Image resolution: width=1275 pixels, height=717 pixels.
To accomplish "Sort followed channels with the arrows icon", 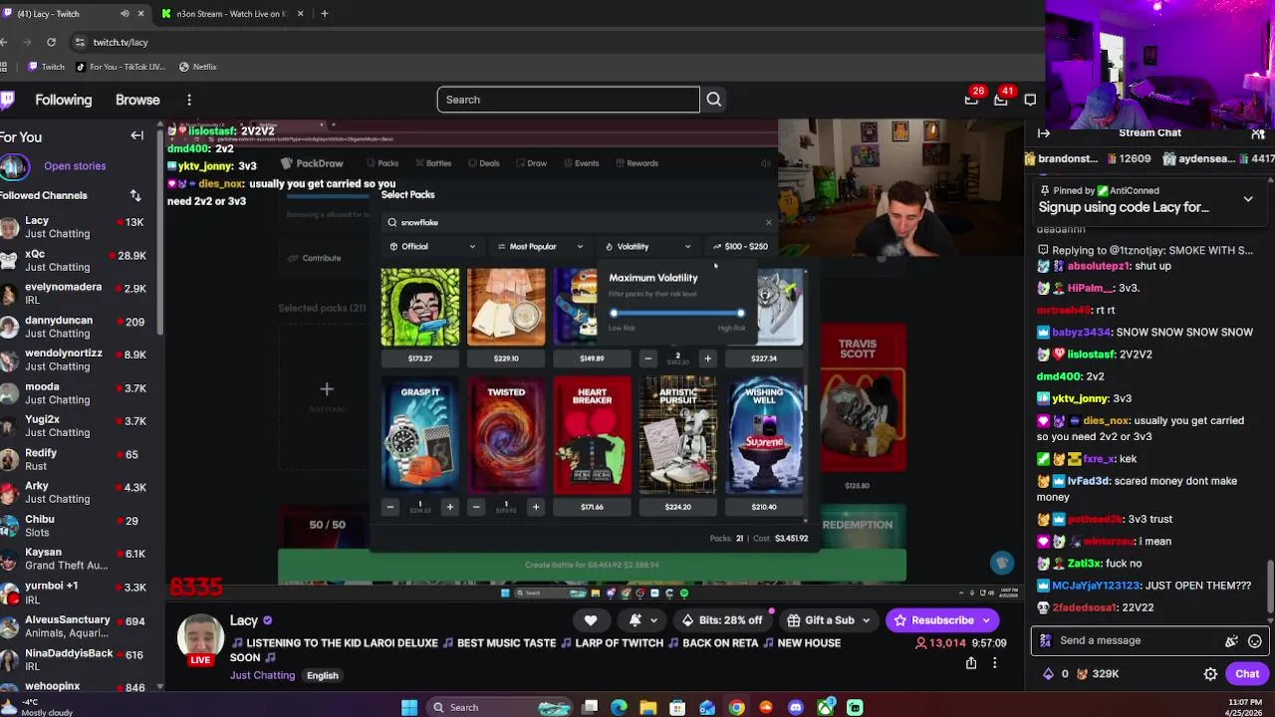I will click(x=135, y=195).
